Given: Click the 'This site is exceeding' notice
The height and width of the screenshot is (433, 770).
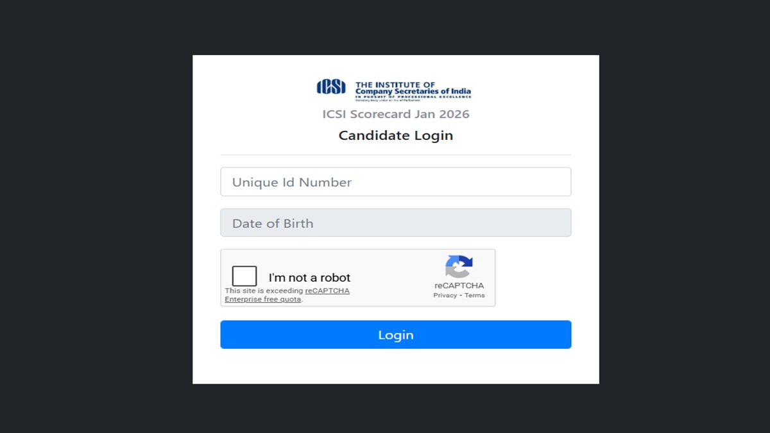Looking at the screenshot, I should coord(263,291).
